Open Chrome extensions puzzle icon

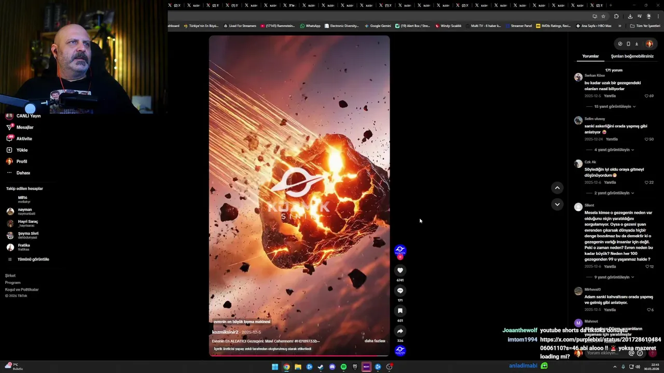616,17
